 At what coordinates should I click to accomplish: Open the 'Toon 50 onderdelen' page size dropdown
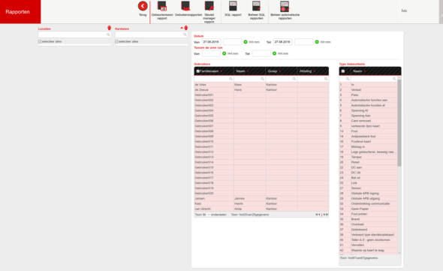point(206,215)
